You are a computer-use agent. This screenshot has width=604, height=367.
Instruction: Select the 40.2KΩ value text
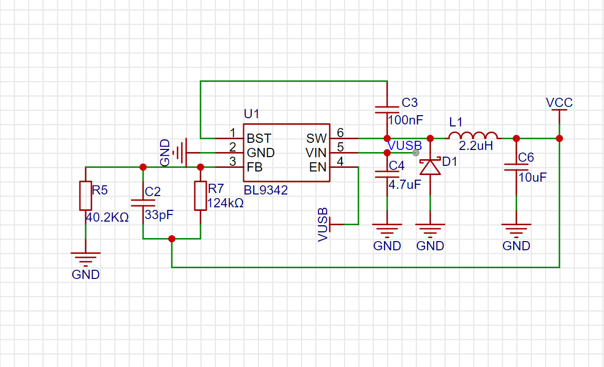coord(107,218)
